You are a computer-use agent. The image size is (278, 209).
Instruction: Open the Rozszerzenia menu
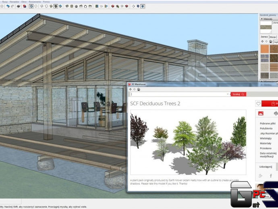(35, 2)
